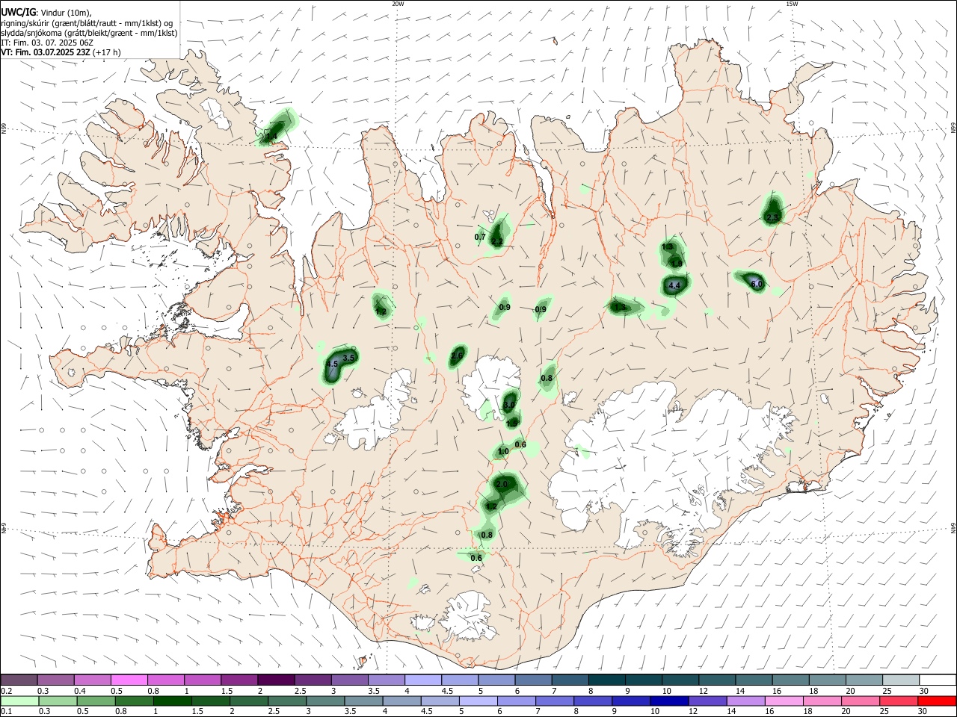
Task: Click the '2.3' precipitation value
Action: click(x=772, y=217)
